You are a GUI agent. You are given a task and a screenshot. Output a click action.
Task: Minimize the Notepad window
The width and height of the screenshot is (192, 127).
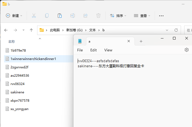tap(162, 38)
